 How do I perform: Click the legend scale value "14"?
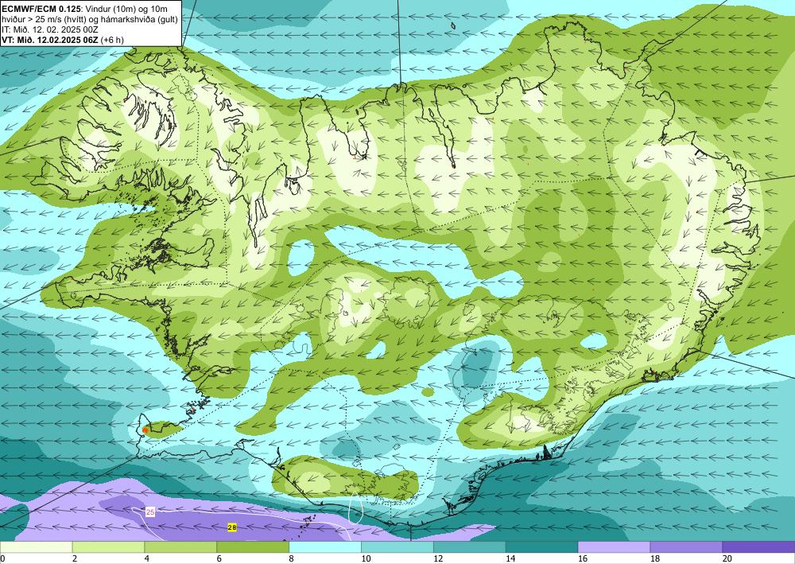tap(510, 558)
